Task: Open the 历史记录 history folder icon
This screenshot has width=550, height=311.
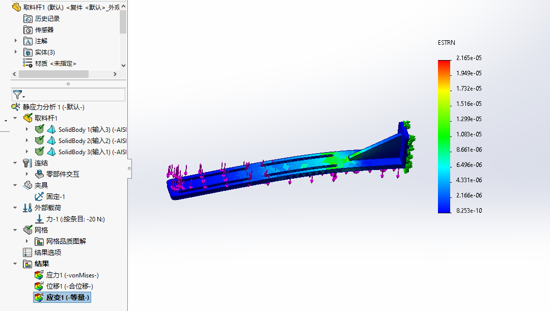Action: point(28,19)
